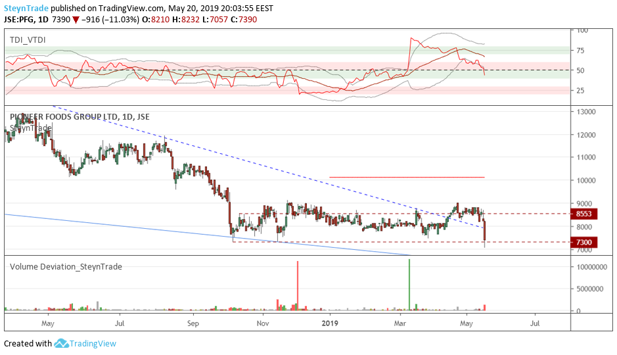Click the Created with text
The width and height of the screenshot is (617, 355).
(28, 344)
